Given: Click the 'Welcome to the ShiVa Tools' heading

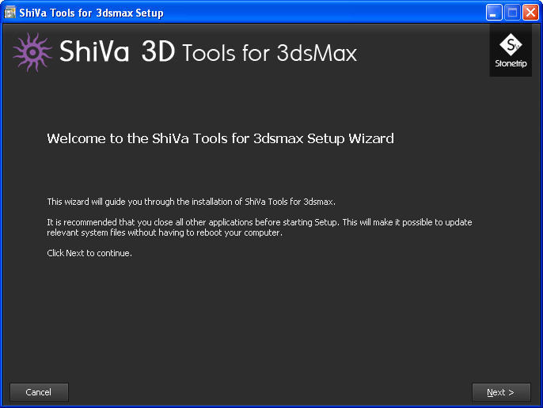Looking at the screenshot, I should [220, 138].
